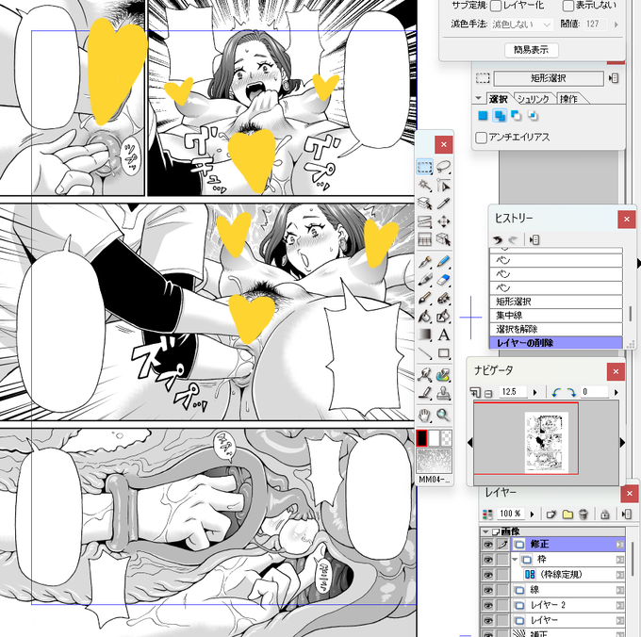The image size is (641, 637).
Task: Choose the subtract-from-selection mode icon
Action: click(x=516, y=116)
